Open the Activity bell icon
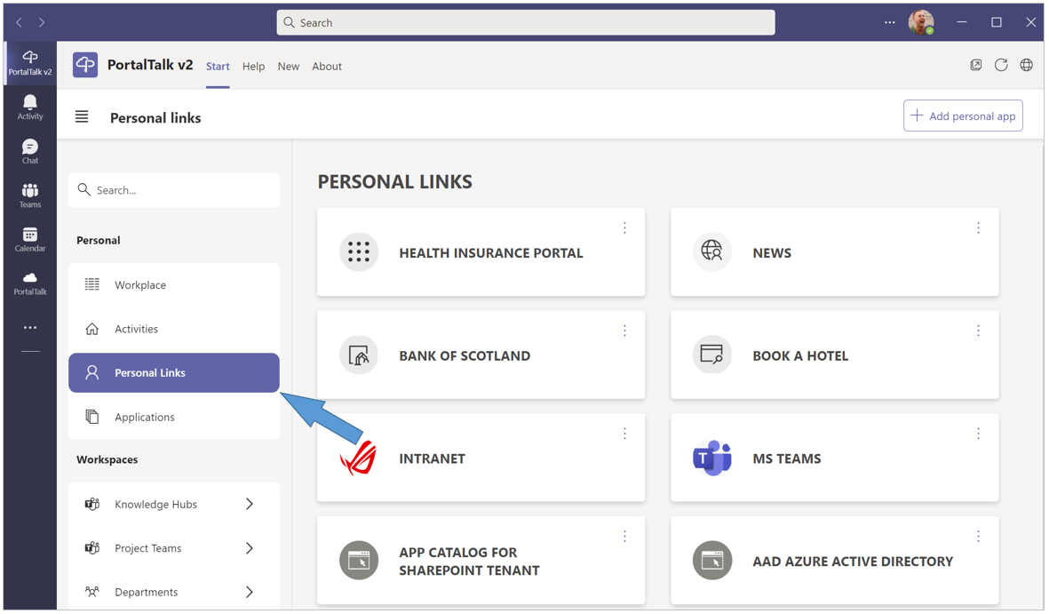Viewport: 1049px width, 614px height. [30, 107]
